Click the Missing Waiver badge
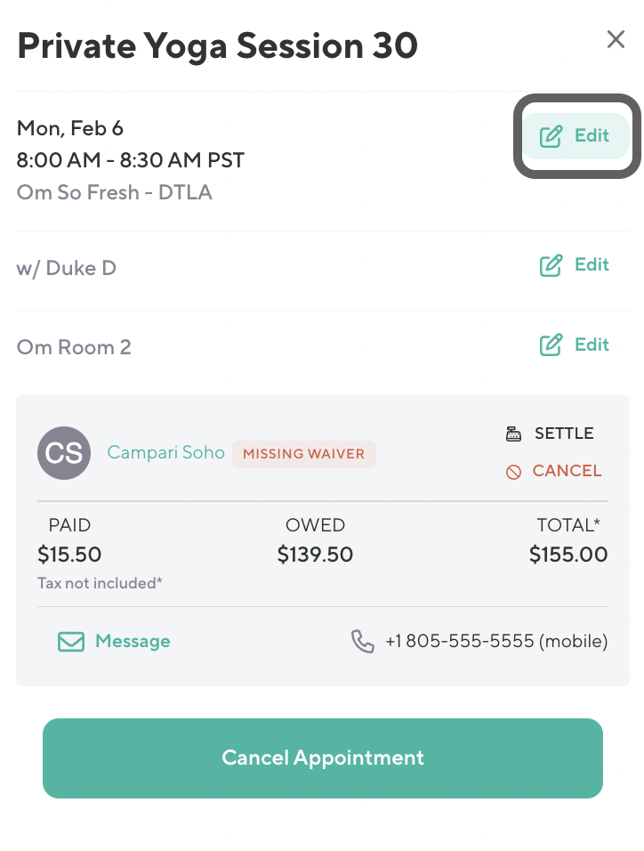Screen dimensions: 644x851 303,454
